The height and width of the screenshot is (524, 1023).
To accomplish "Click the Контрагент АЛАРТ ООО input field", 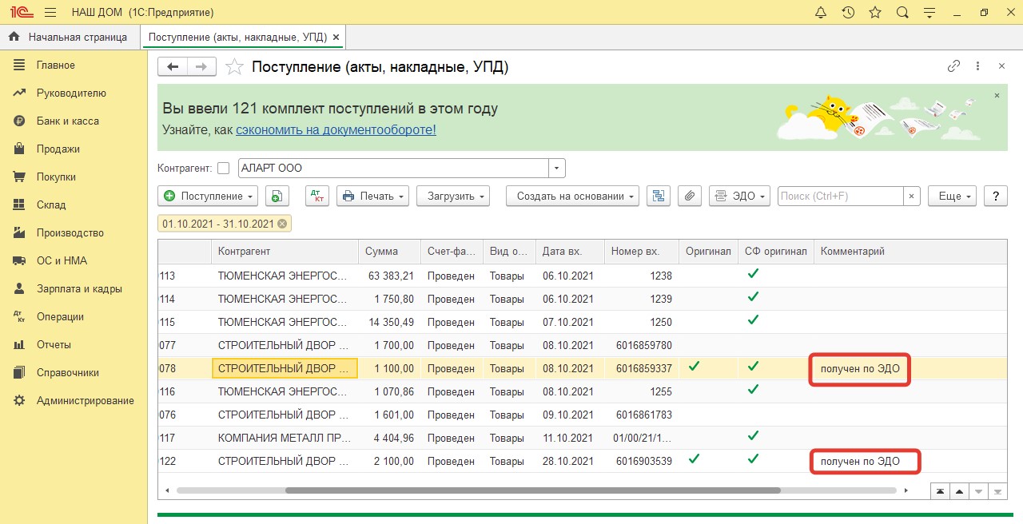I will [x=393, y=168].
